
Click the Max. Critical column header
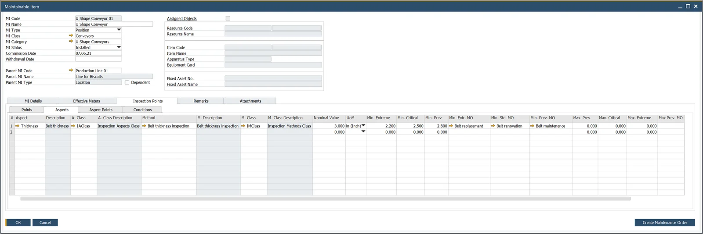coord(612,118)
